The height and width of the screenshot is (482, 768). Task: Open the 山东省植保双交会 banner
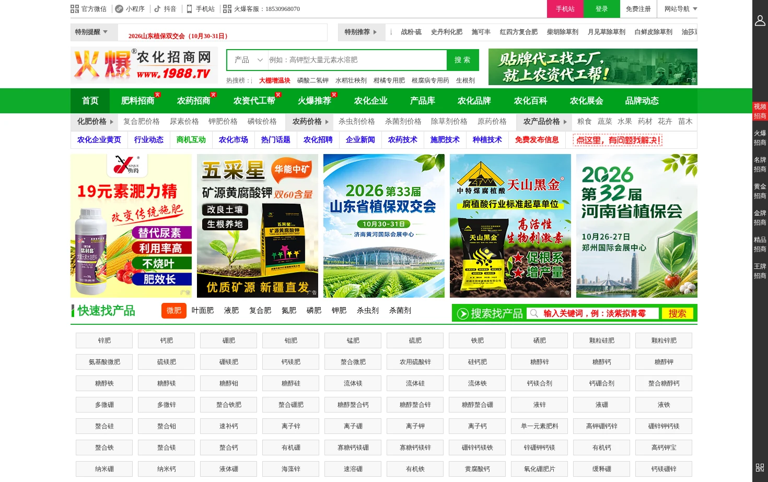[384, 226]
